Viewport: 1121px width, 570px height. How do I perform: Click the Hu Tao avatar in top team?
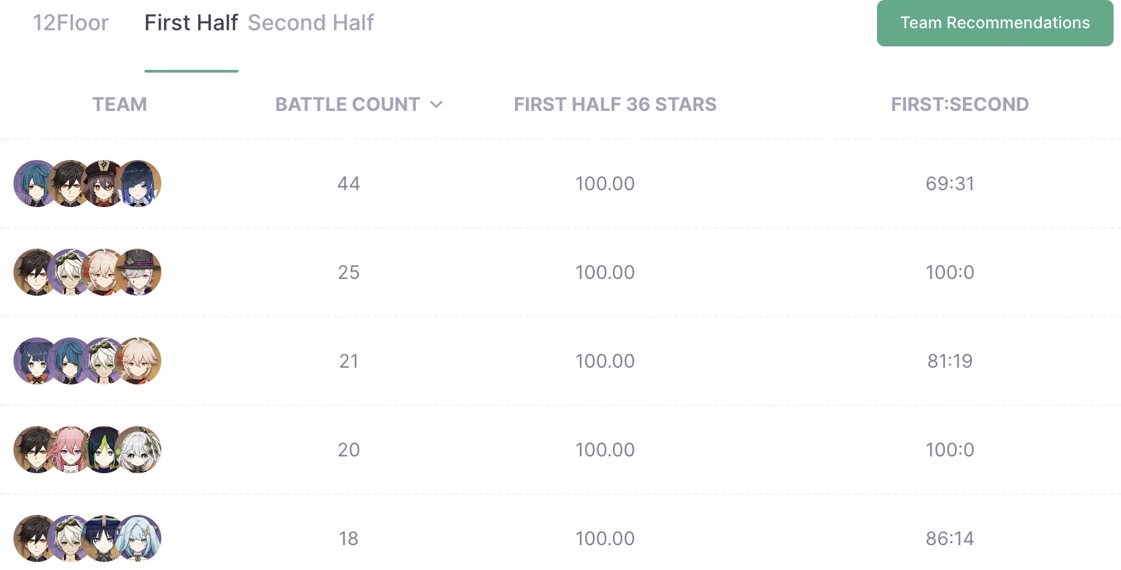[x=103, y=184]
